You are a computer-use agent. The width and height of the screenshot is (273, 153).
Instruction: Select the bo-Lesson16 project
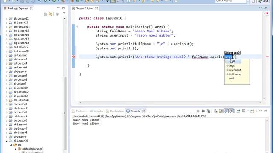point(21,35)
